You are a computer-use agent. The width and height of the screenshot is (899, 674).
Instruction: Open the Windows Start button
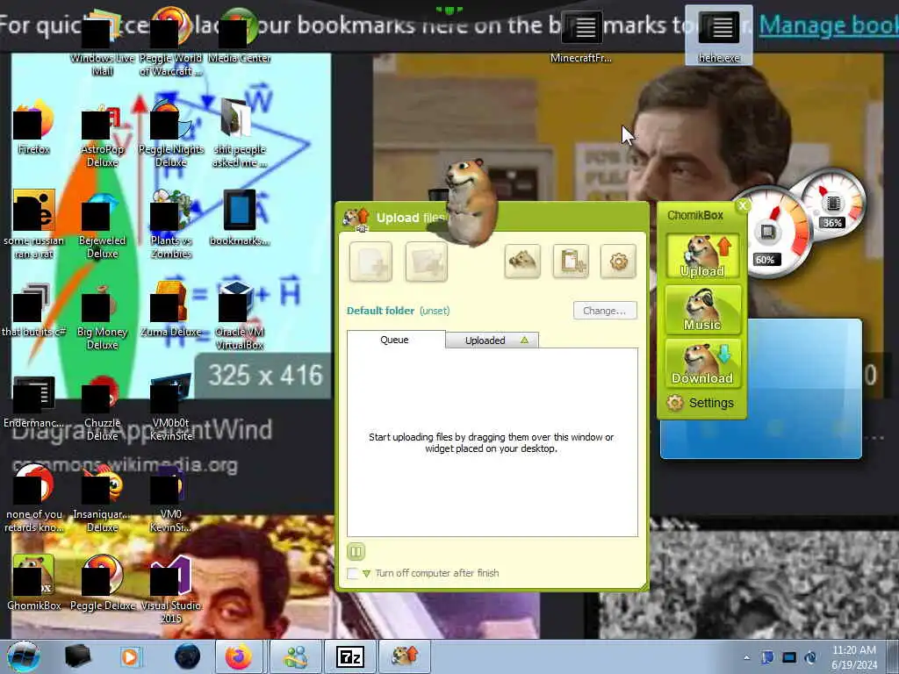[24, 656]
